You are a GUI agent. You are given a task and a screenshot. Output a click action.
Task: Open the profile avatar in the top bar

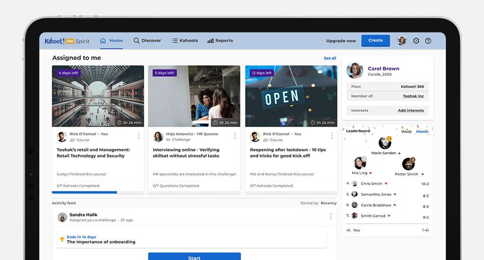coord(402,41)
